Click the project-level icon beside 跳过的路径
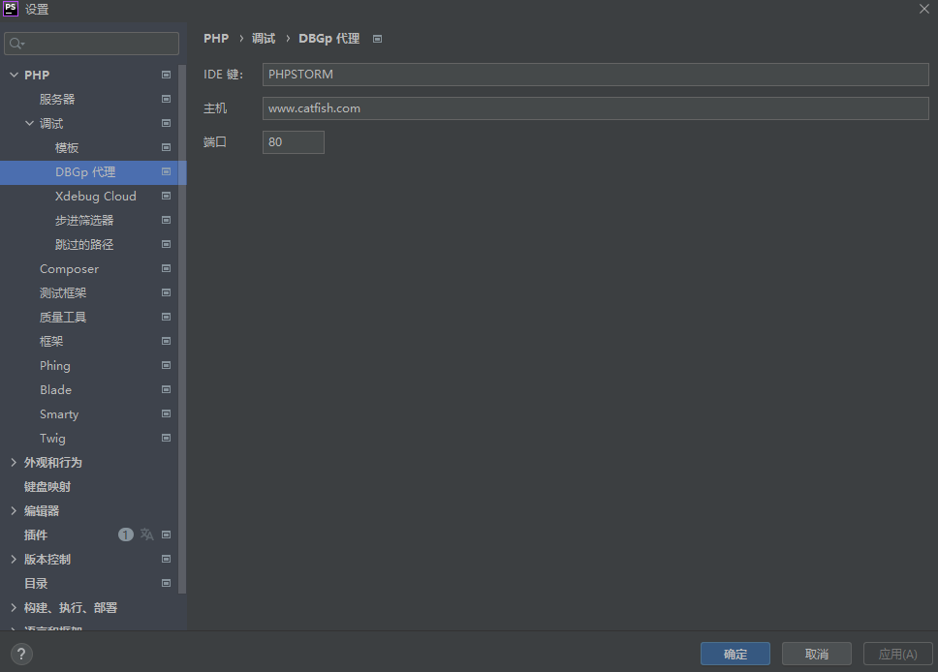This screenshot has width=938, height=672. [167, 244]
